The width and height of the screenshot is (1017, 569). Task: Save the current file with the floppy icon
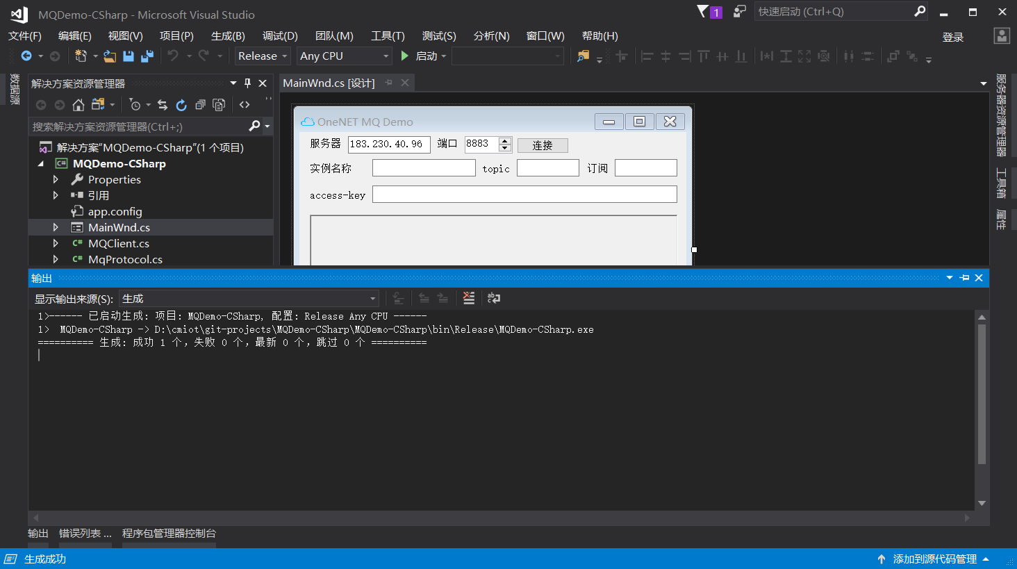[129, 56]
